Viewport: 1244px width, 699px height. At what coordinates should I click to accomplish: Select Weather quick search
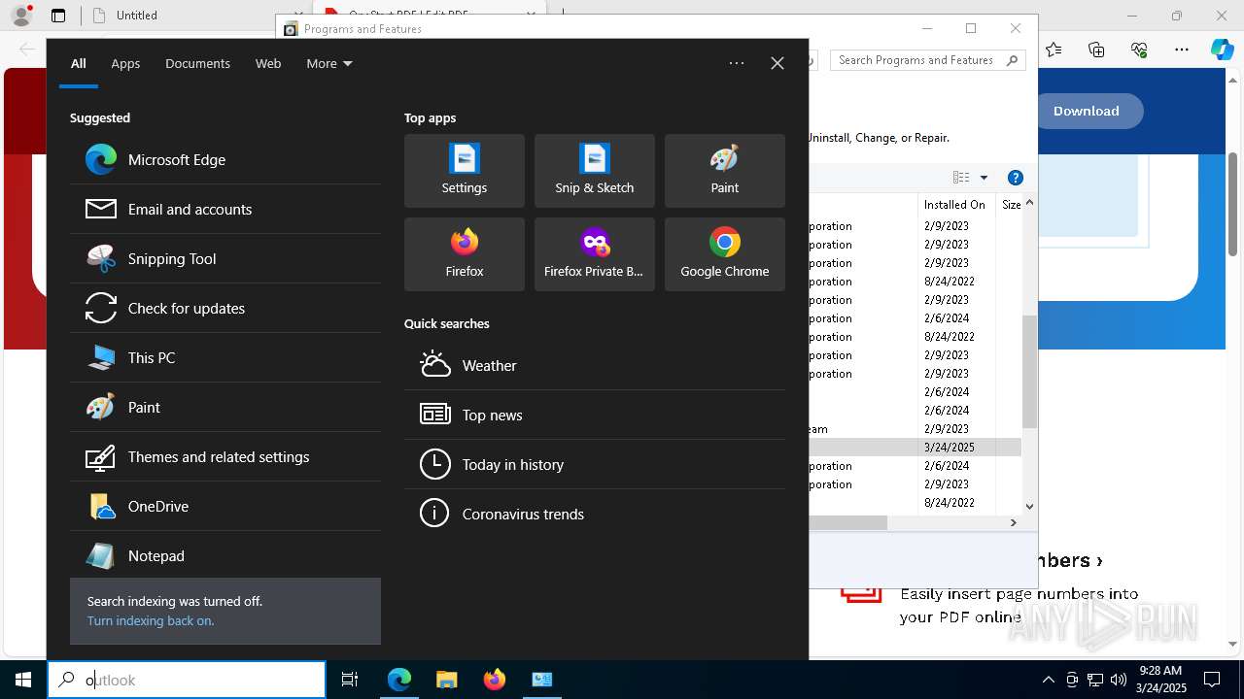pos(595,366)
